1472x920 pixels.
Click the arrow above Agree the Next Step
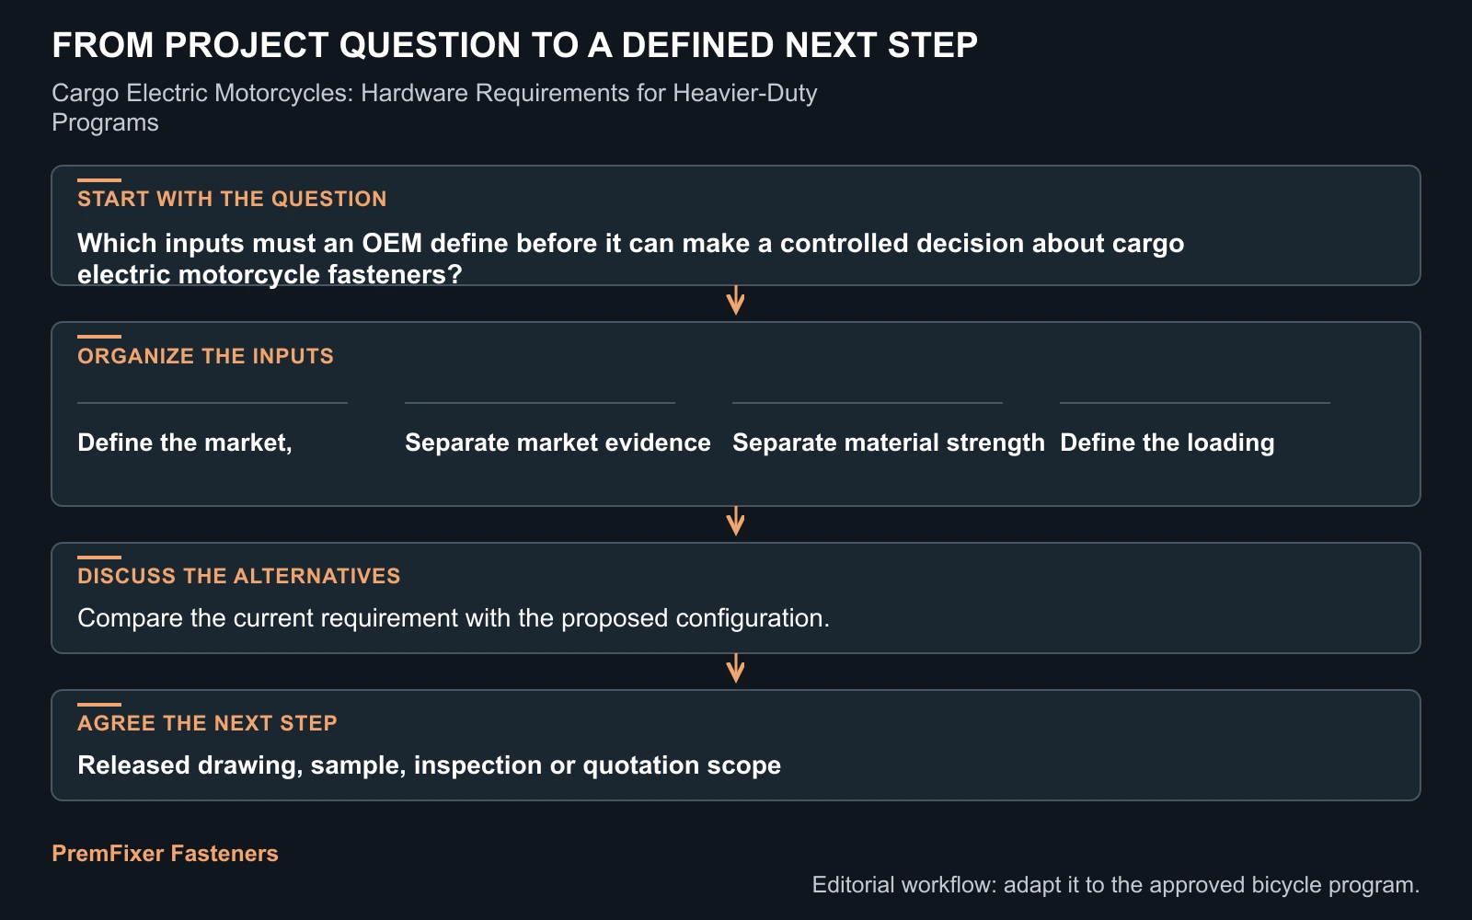[x=735, y=669]
